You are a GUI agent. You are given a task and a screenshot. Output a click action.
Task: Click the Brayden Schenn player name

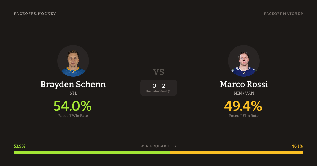click(73, 84)
